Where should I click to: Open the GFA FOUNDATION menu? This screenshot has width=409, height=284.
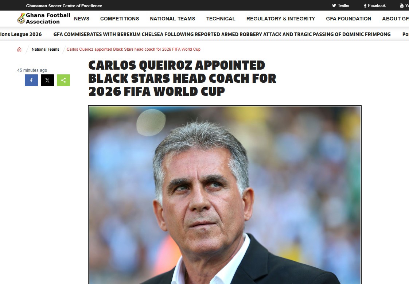(348, 19)
